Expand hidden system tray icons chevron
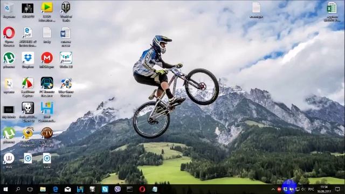Image resolution: width=345 pixels, height=194 pixels. (x=273, y=189)
